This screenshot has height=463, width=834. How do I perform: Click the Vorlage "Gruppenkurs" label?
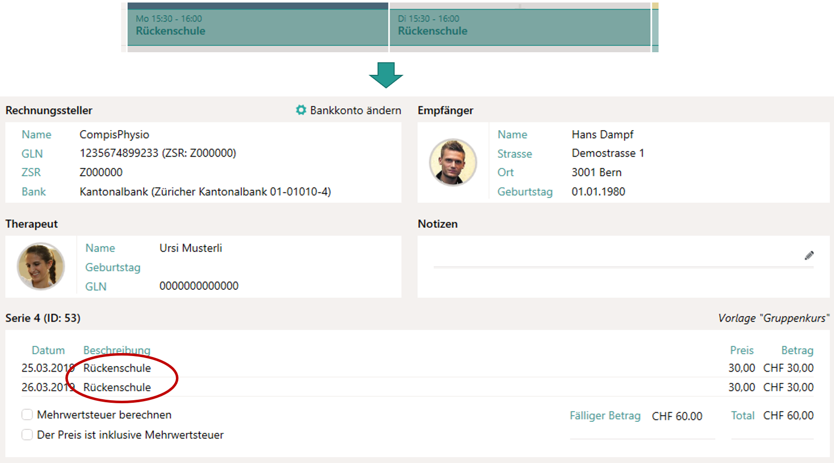click(774, 318)
